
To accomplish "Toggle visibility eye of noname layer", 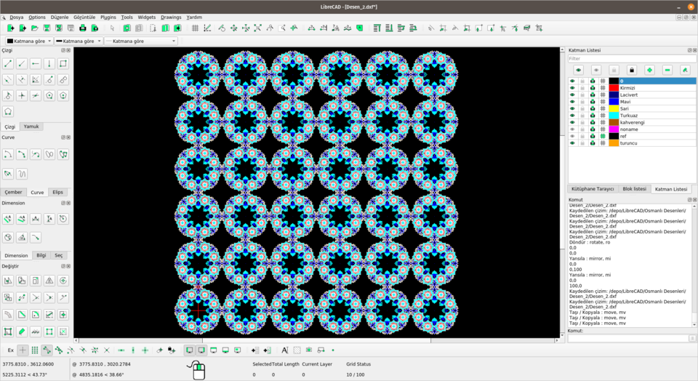I will [x=572, y=129].
